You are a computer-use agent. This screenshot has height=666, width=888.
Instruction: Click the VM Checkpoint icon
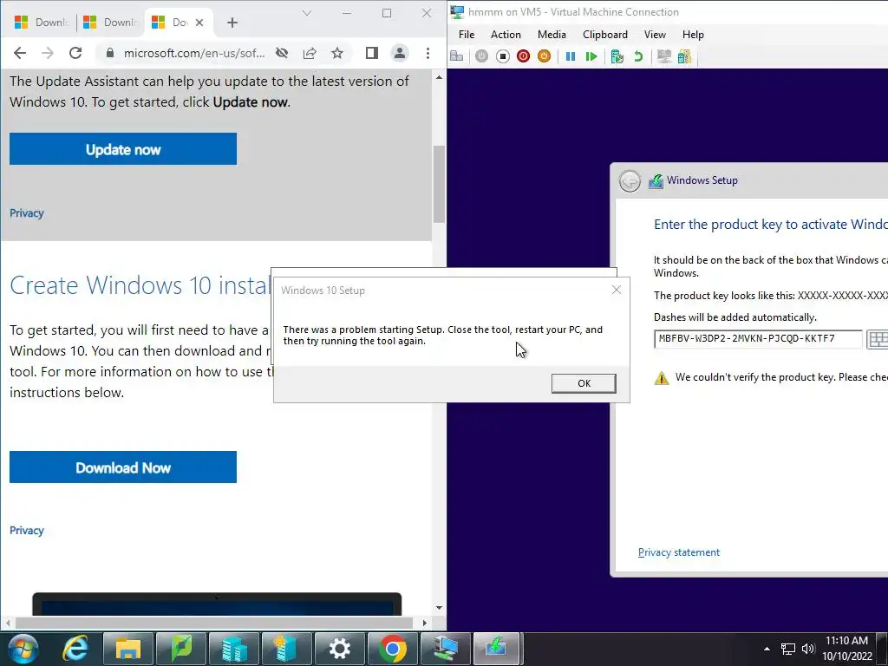617,56
